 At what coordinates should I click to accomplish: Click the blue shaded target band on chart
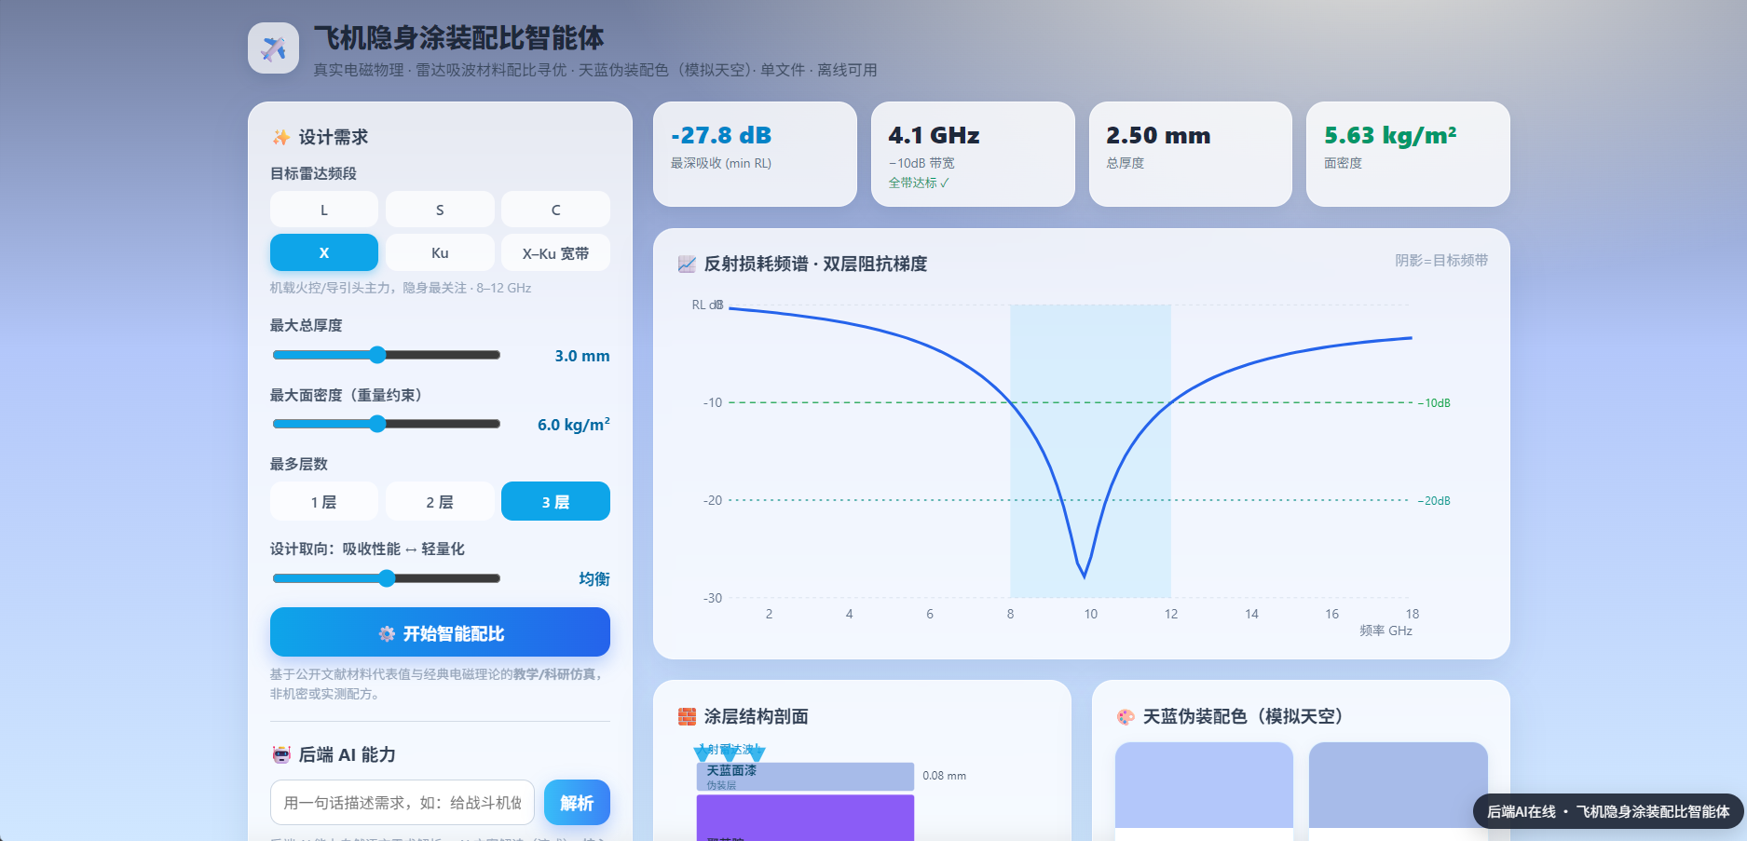click(x=1090, y=451)
